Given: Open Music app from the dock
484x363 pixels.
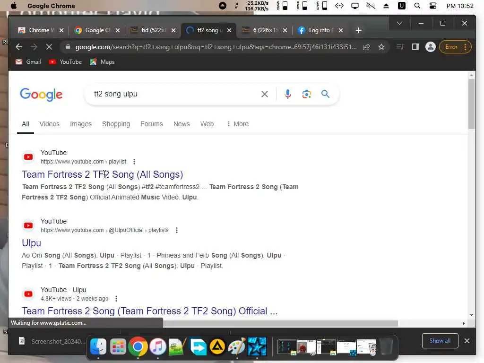Looking at the screenshot, I should click(x=158, y=346).
